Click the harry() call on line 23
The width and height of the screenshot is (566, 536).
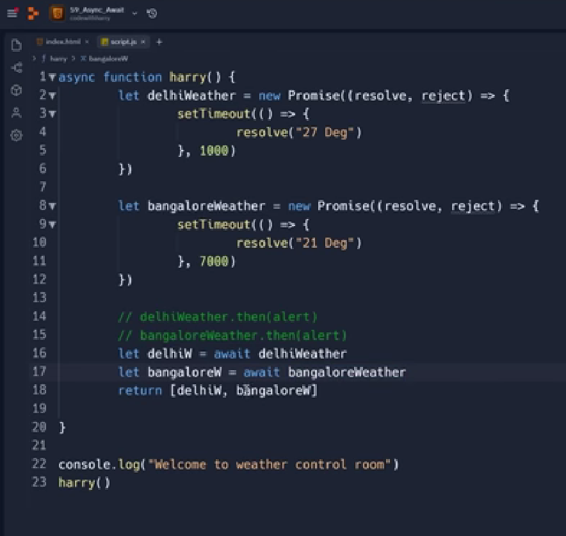pyautogui.click(x=84, y=483)
